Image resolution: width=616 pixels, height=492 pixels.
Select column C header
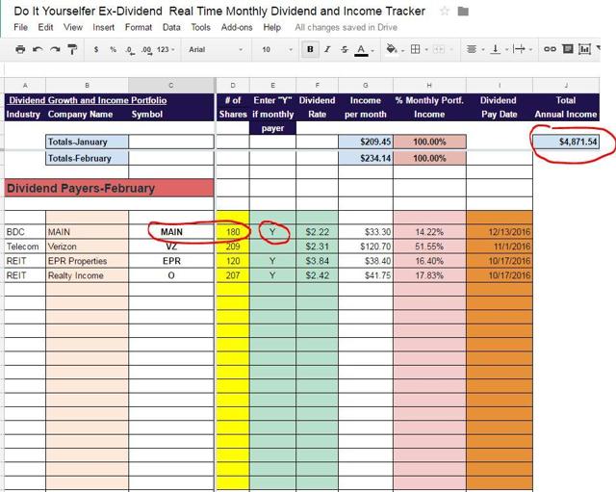171,86
